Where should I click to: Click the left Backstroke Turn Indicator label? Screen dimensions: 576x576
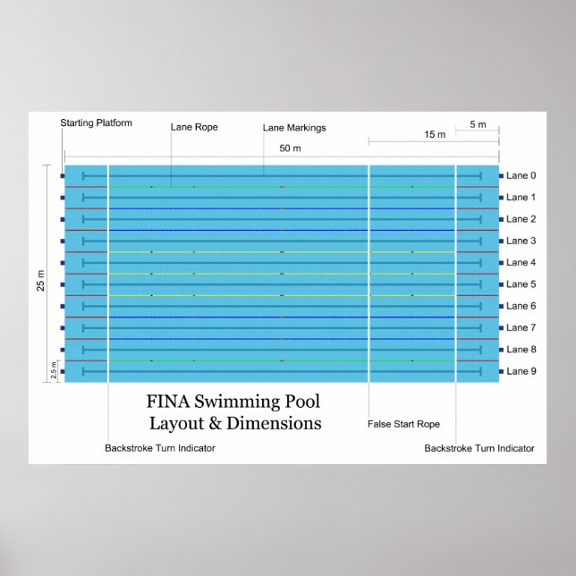point(160,448)
